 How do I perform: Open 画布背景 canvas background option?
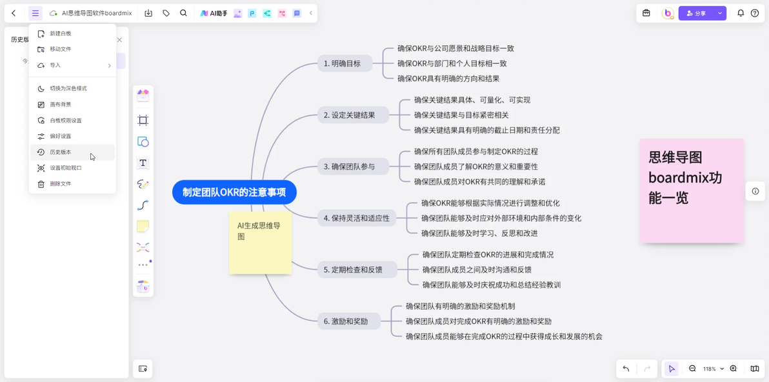(73, 105)
